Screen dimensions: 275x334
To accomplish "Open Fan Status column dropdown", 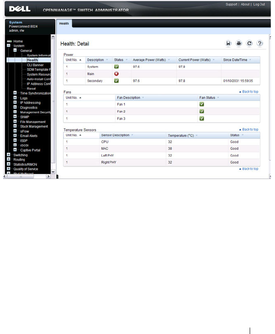I will 218,97.
